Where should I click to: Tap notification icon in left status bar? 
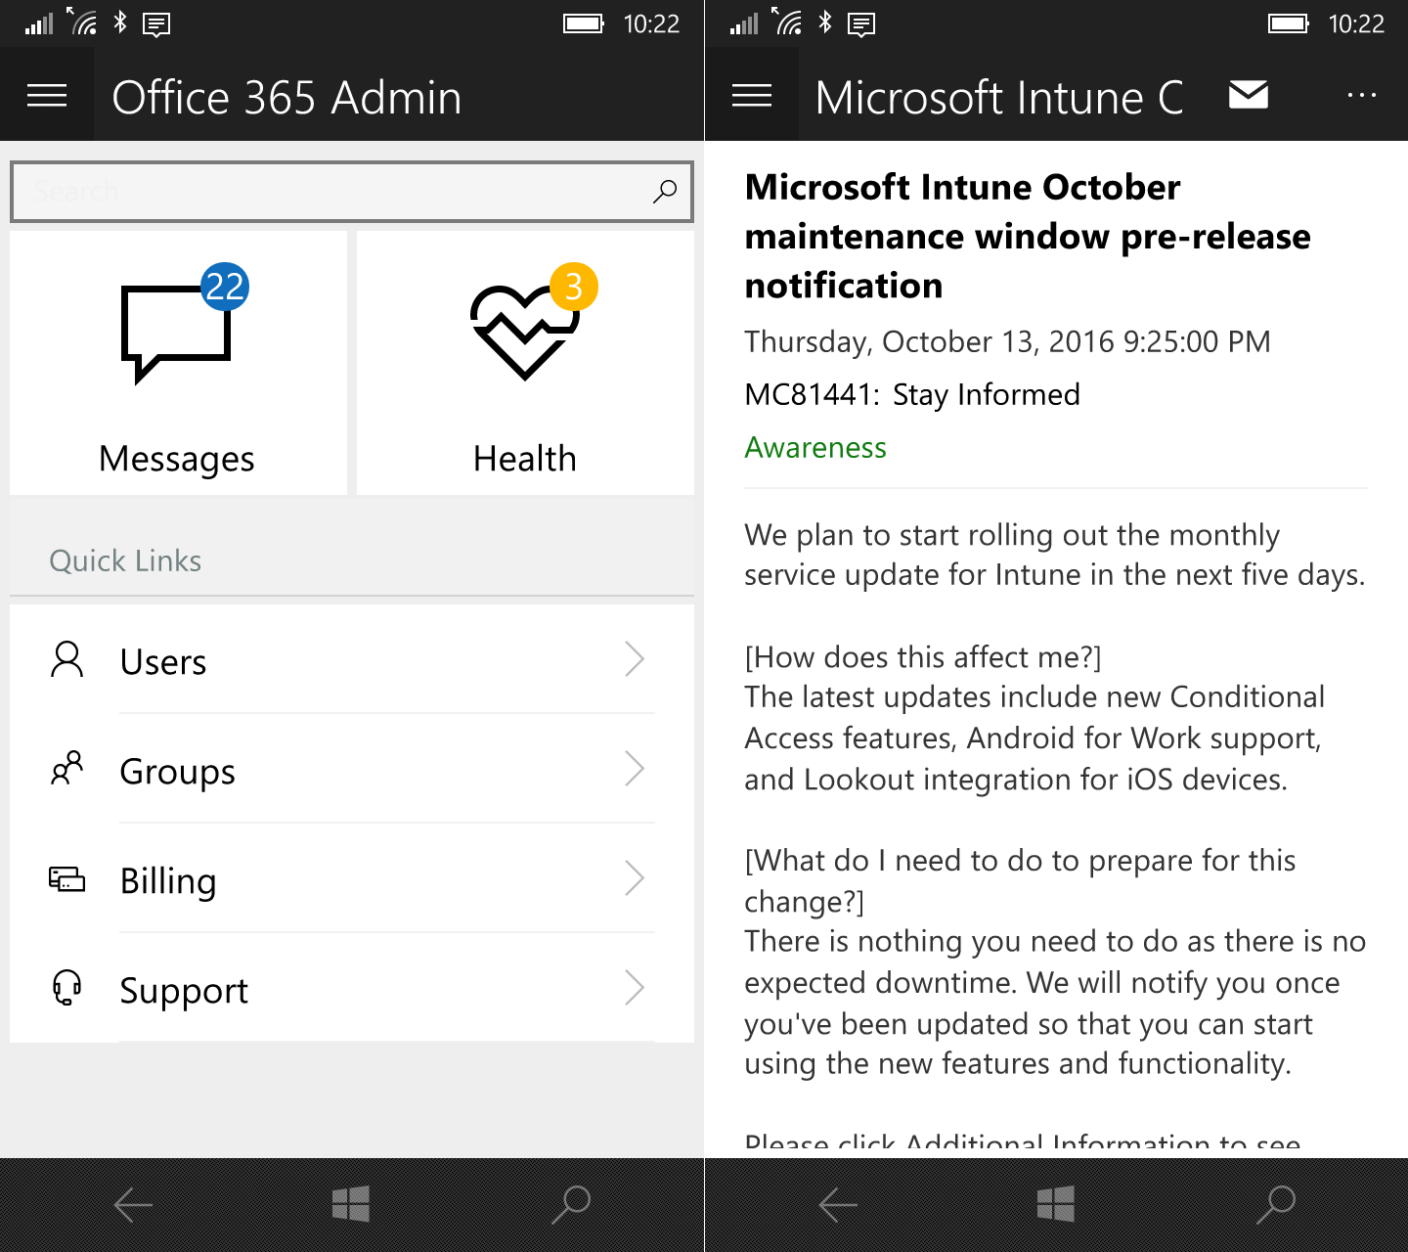point(156,24)
